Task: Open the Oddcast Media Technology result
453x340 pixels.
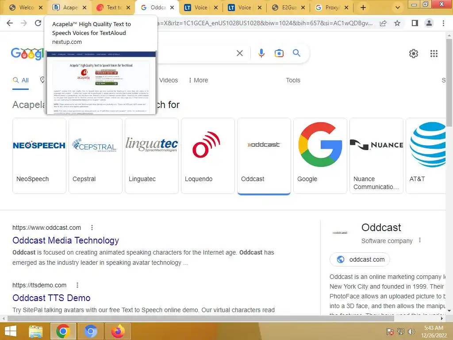Action: tap(65, 240)
